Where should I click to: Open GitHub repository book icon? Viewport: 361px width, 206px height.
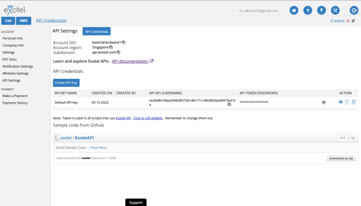[x=57, y=138]
